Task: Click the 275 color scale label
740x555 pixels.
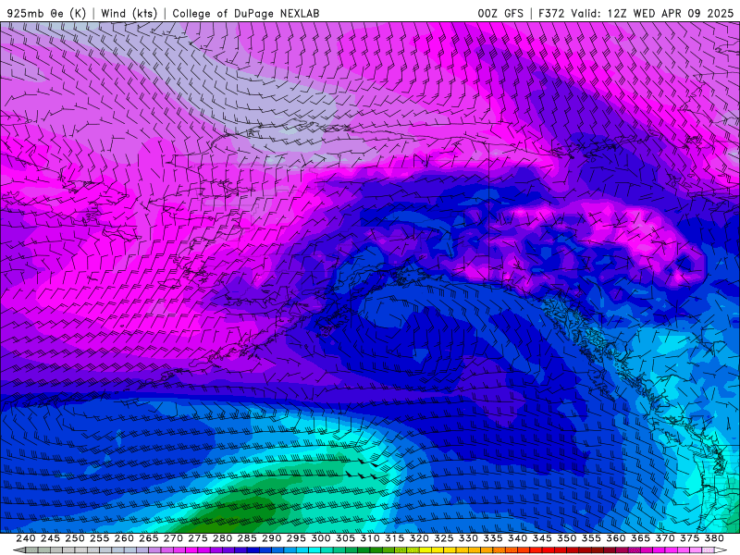Action: pos(198,538)
